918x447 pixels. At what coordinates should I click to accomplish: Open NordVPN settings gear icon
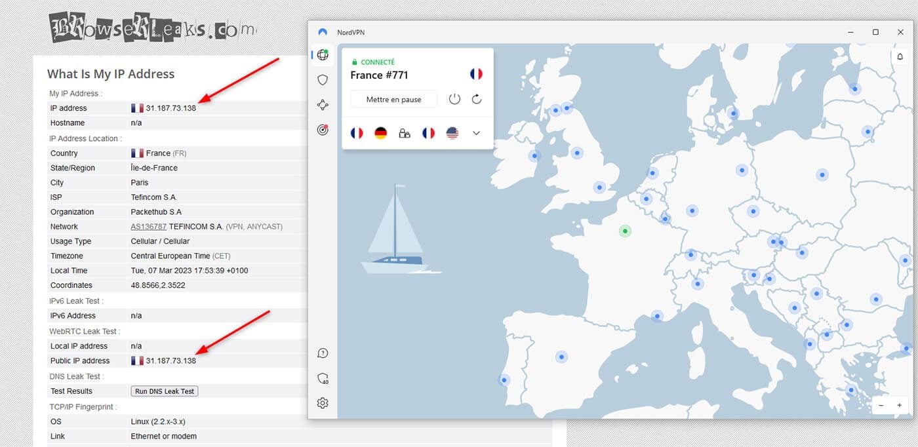pyautogui.click(x=323, y=403)
